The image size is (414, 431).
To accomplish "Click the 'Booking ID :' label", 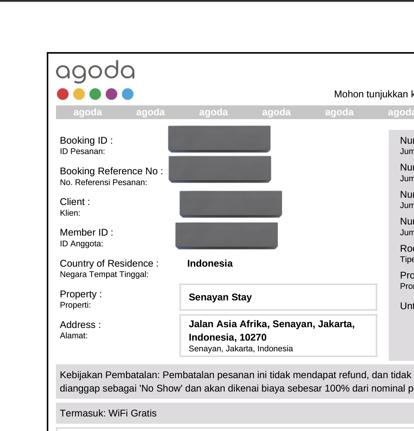I will pos(86,141).
